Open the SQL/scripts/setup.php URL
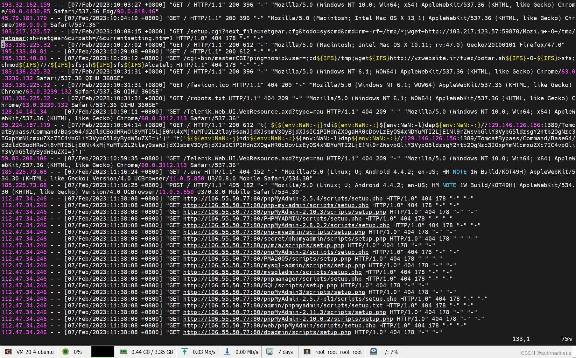Viewport: 576px width, 358px height. tap(260, 285)
